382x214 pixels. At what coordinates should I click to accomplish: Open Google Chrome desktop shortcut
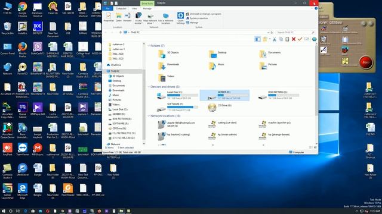coord(23,10)
